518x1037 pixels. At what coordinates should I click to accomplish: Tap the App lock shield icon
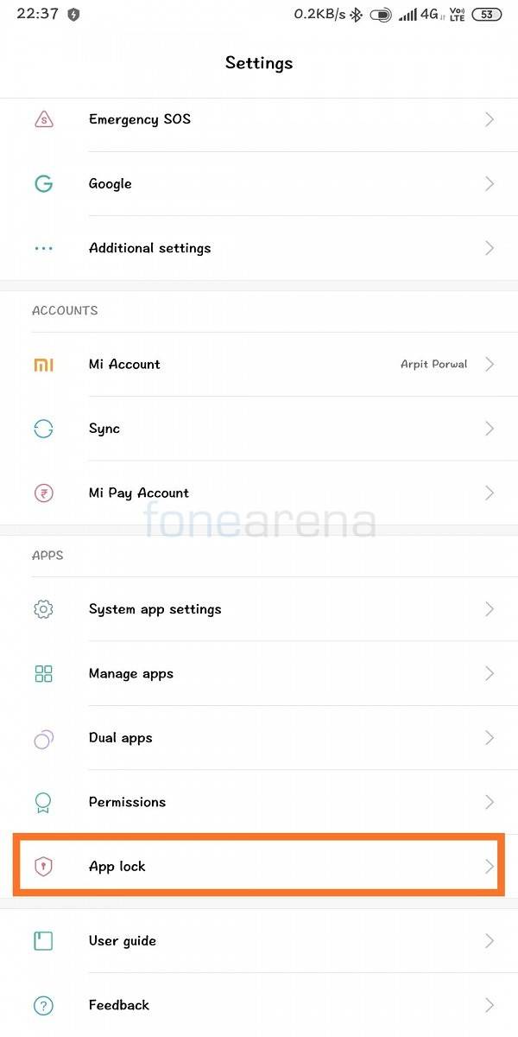point(43,866)
